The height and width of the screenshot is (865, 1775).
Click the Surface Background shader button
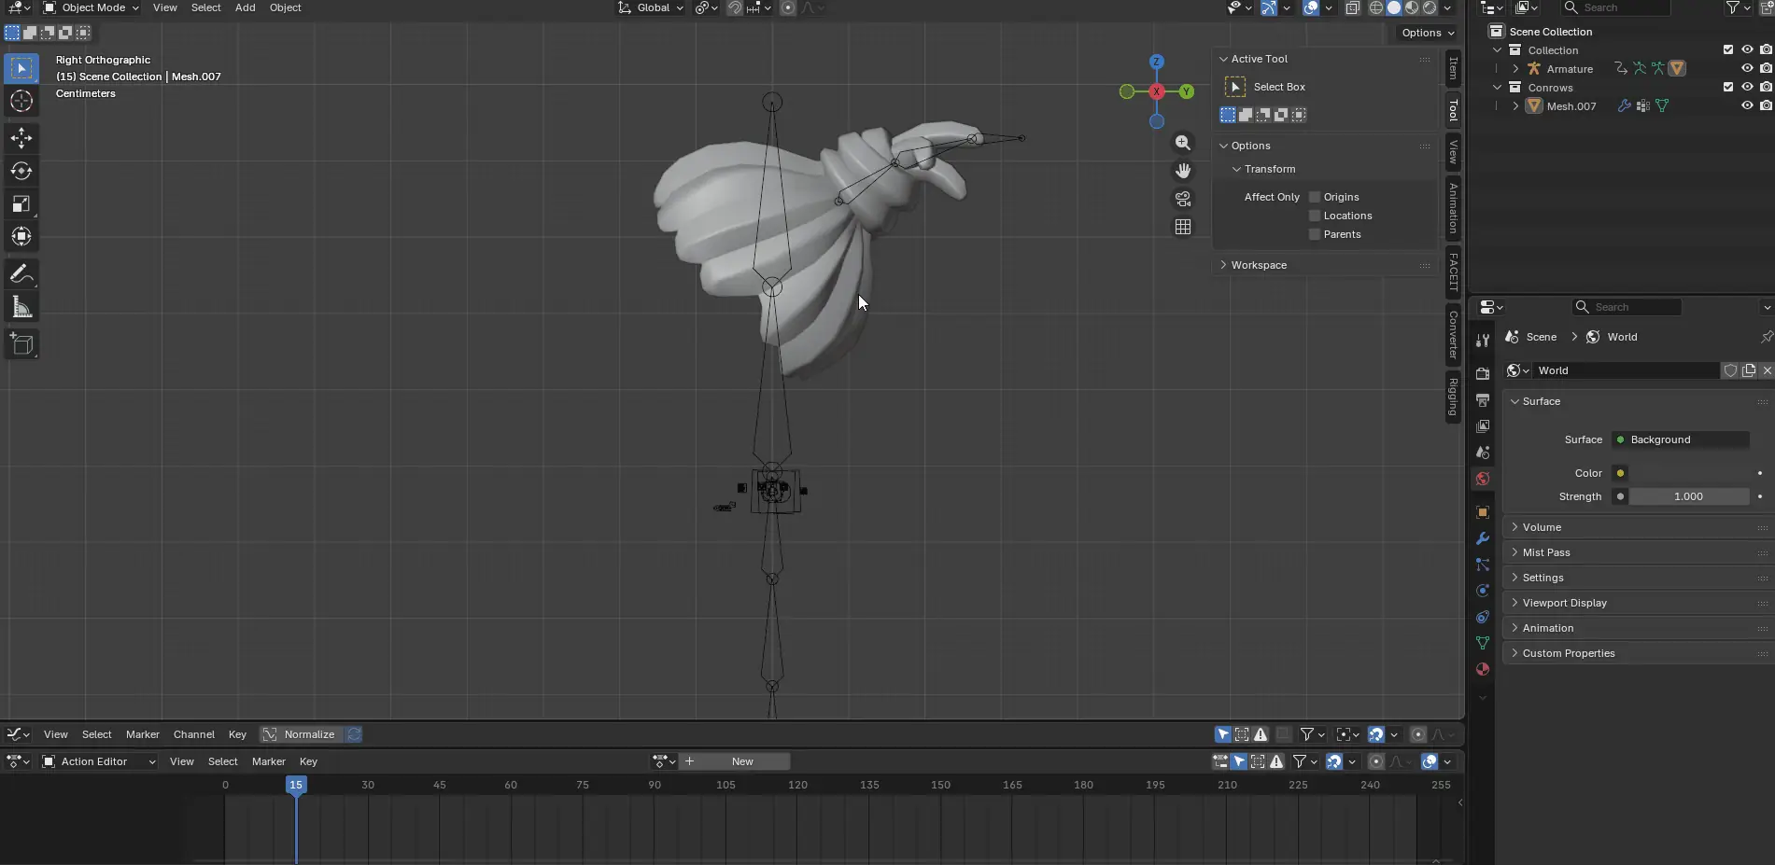[x=1681, y=439]
